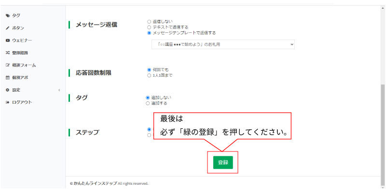Select 1人1回まで response limit
The width and height of the screenshot is (386, 192).
pyautogui.click(x=149, y=76)
